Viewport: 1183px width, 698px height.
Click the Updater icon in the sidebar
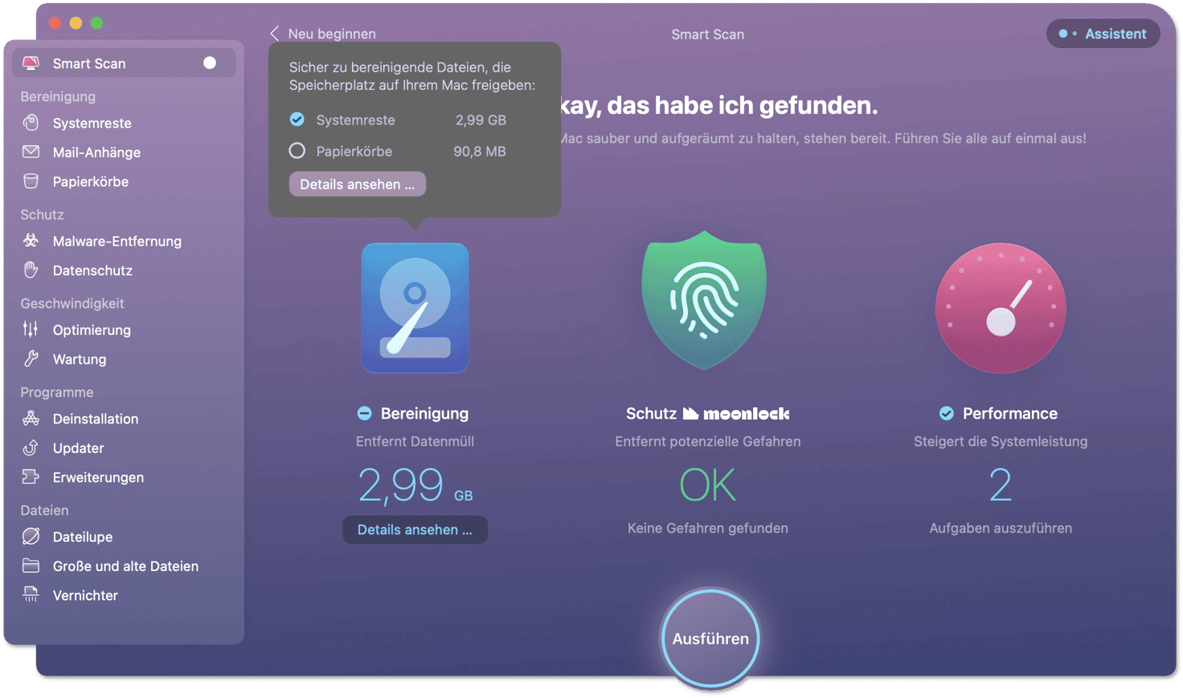coord(31,447)
